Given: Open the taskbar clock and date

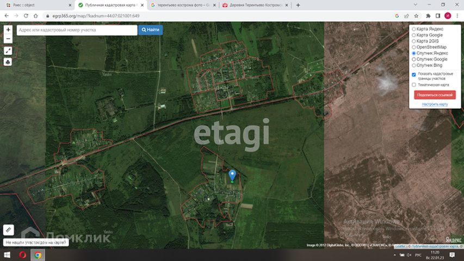Looking at the screenshot, I should 435,255.
